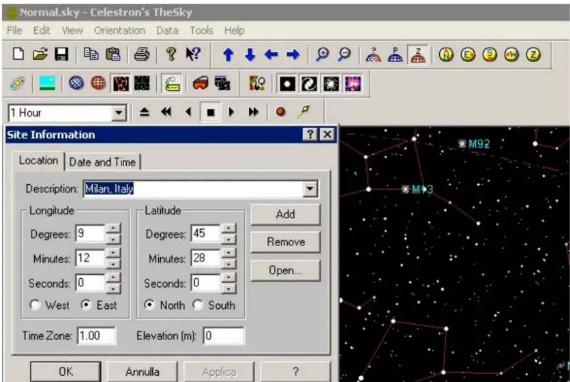Image resolution: width=570 pixels, height=382 pixels.
Task: Click the Look at Zenith yellow Z button
Action: [x=533, y=55]
